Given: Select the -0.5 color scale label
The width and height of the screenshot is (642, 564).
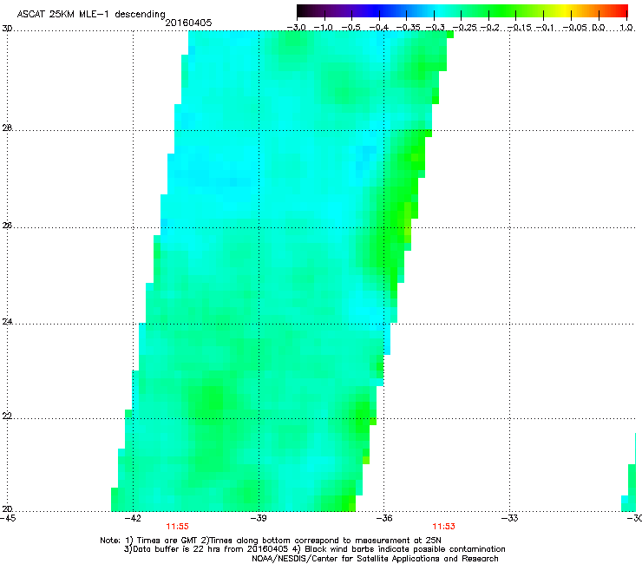Looking at the screenshot, I should (x=350, y=28).
